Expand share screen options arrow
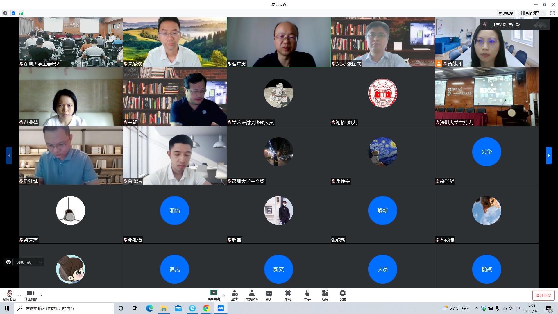The height and width of the screenshot is (314, 558). point(223,295)
